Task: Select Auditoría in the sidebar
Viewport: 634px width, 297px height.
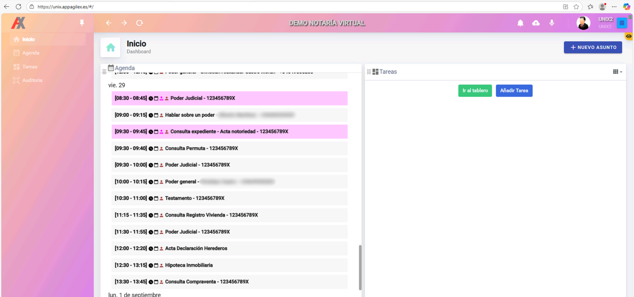Action: pyautogui.click(x=32, y=80)
